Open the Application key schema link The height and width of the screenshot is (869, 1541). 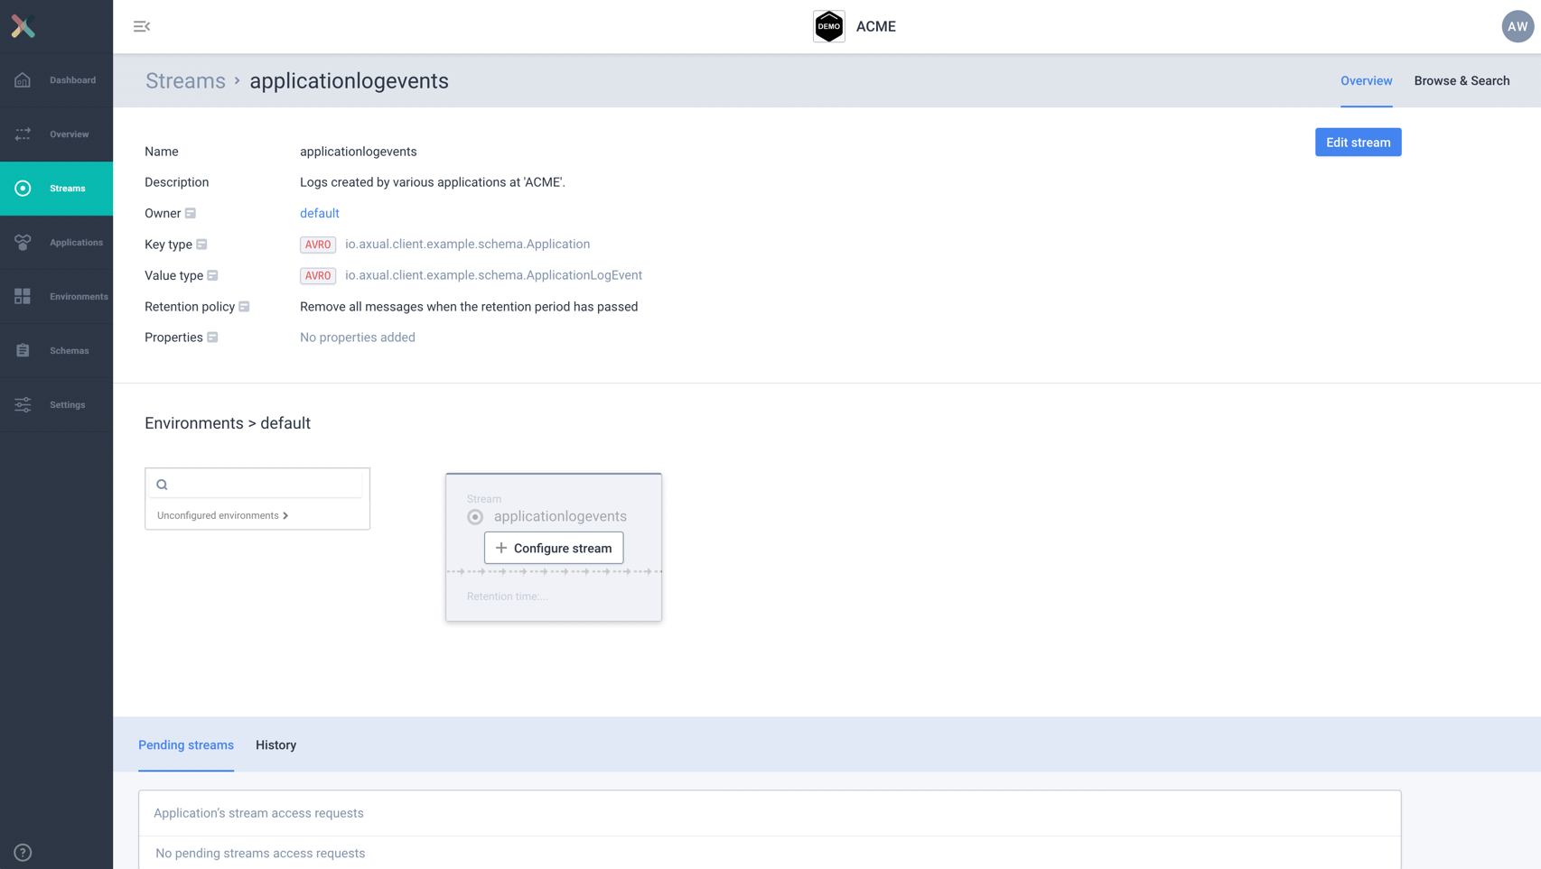pos(467,245)
